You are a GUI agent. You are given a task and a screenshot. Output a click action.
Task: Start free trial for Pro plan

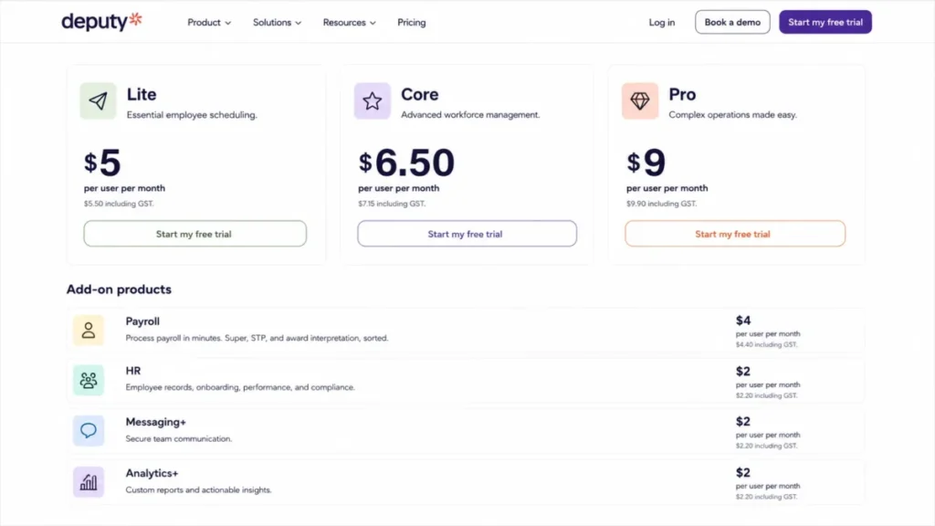pyautogui.click(x=735, y=234)
